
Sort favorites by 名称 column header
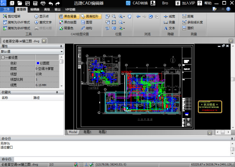16,98
